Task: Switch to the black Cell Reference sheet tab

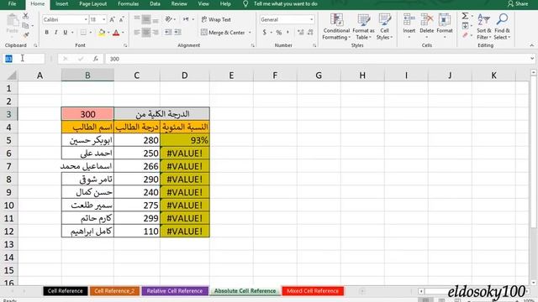Action: [x=66, y=291]
